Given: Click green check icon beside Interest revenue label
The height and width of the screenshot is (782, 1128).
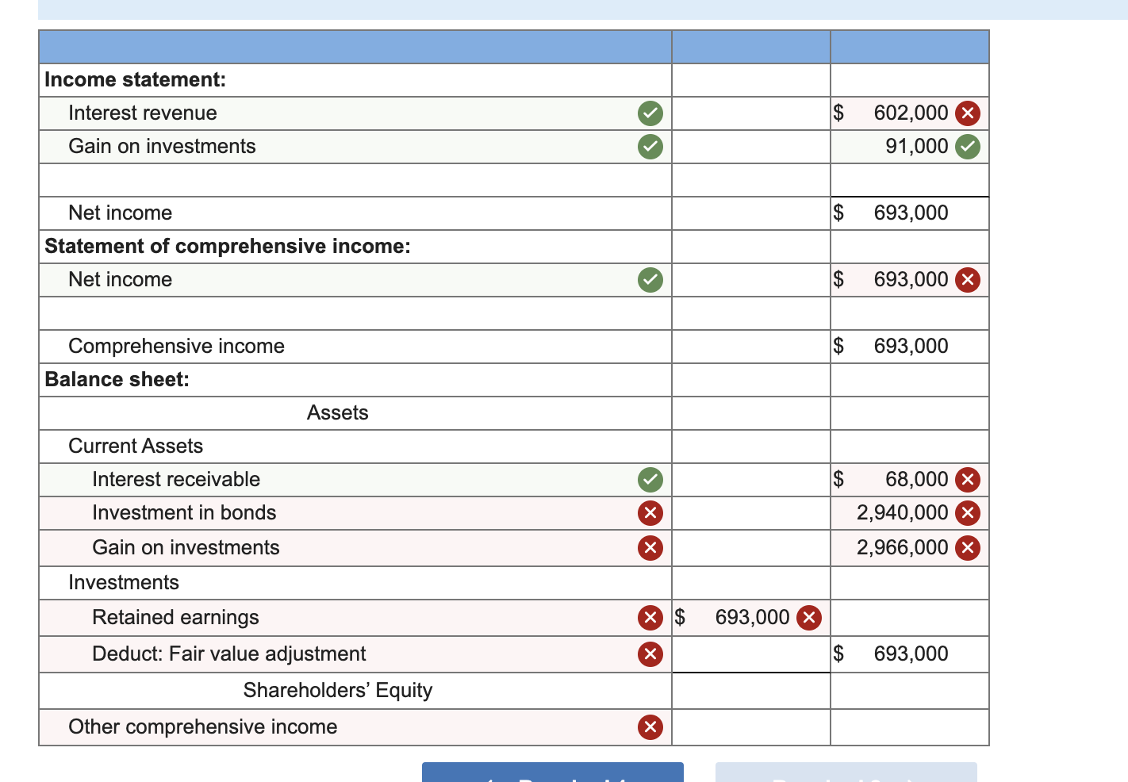Looking at the screenshot, I should 650,113.
